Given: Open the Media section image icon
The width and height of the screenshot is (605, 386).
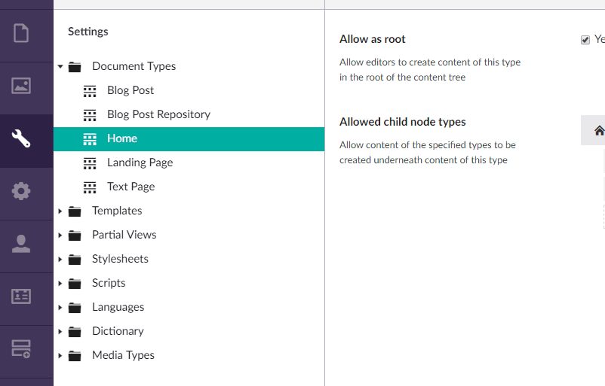Looking at the screenshot, I should [x=21, y=86].
